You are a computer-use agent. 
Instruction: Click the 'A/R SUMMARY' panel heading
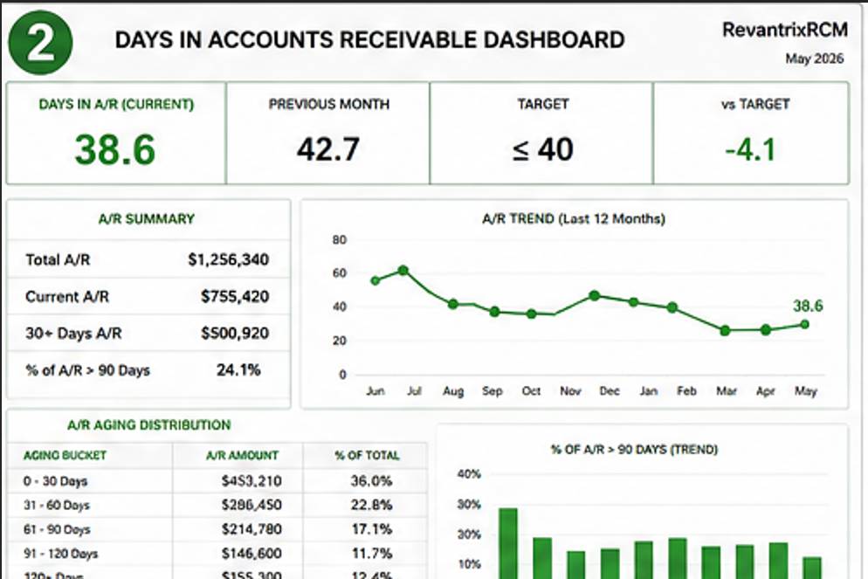pyautogui.click(x=147, y=218)
